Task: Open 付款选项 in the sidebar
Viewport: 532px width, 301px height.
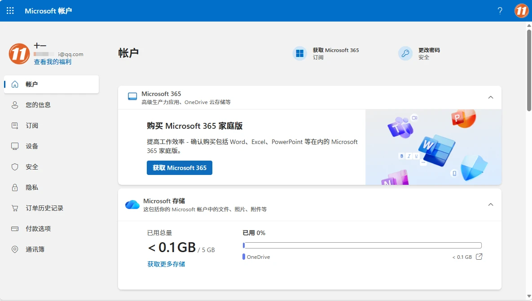Action: click(x=52, y=229)
